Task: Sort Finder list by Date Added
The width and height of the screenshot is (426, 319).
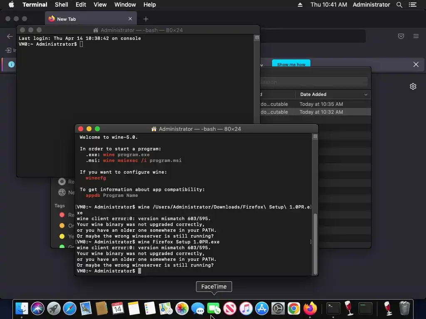Action: [333, 94]
